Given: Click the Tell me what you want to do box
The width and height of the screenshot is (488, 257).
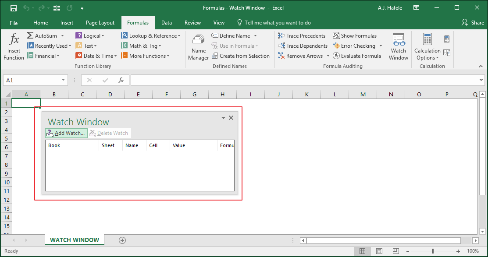Looking at the screenshot, I should (x=274, y=23).
